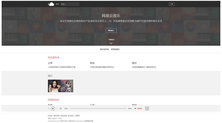Expand page with the 了解更多 chevron arrow

(111, 43)
